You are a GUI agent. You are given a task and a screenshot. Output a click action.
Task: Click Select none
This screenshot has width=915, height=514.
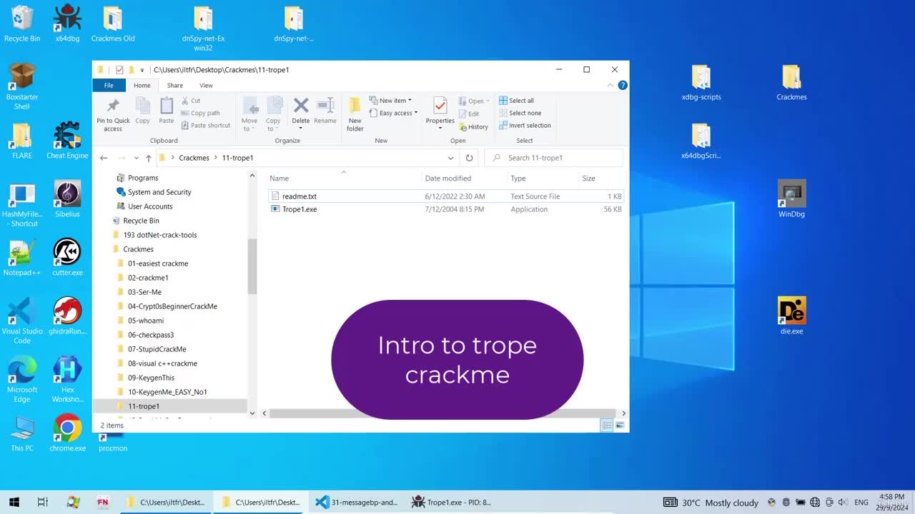(x=520, y=113)
